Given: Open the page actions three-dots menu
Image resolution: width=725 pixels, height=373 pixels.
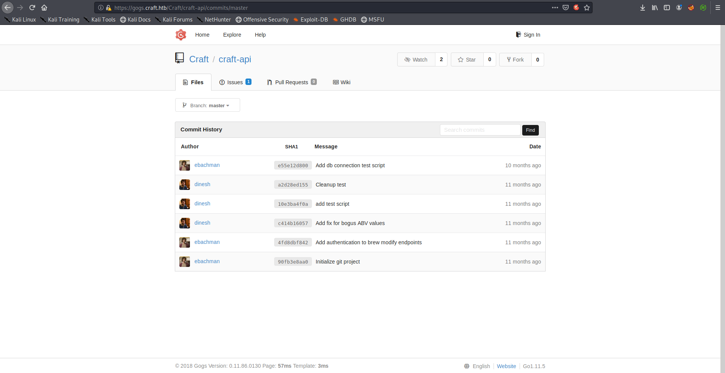Looking at the screenshot, I should tap(555, 8).
